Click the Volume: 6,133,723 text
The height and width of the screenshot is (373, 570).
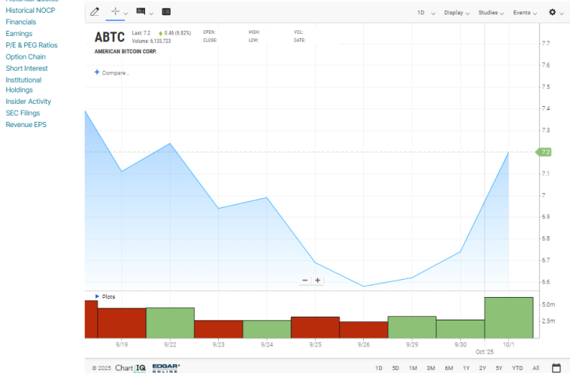click(x=151, y=41)
